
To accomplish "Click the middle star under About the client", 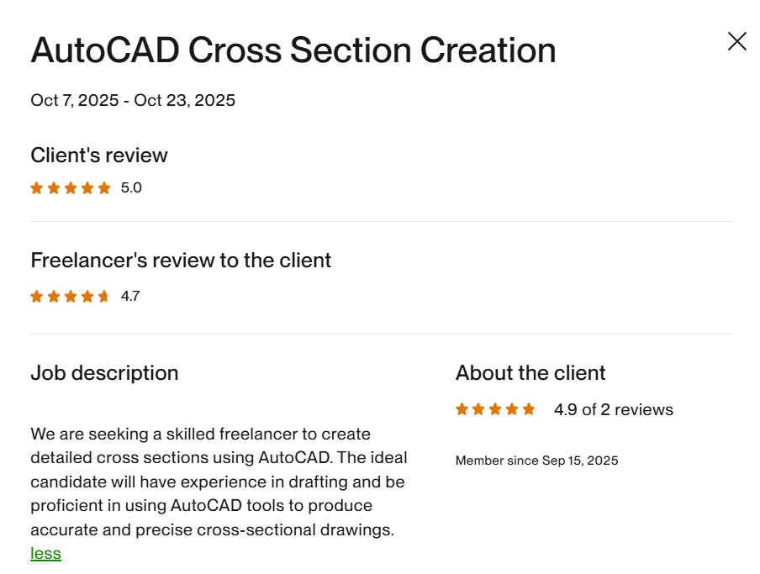I will tap(495, 410).
